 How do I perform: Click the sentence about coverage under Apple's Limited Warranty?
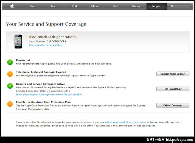(x=71, y=87)
